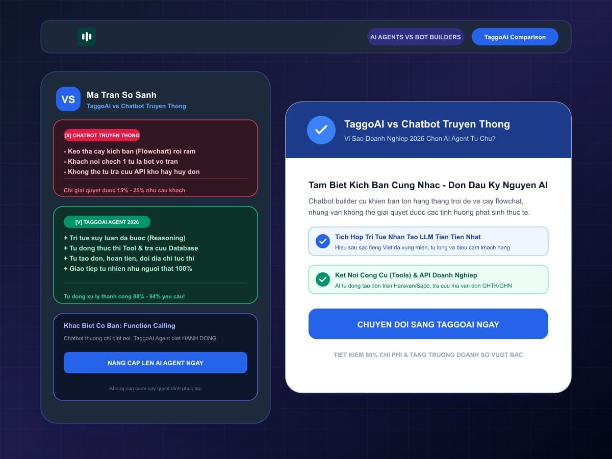This screenshot has height=459, width=612.
Task: Click title Ket Noi Cong Cu (Tools) & API
Action: [x=406, y=275]
